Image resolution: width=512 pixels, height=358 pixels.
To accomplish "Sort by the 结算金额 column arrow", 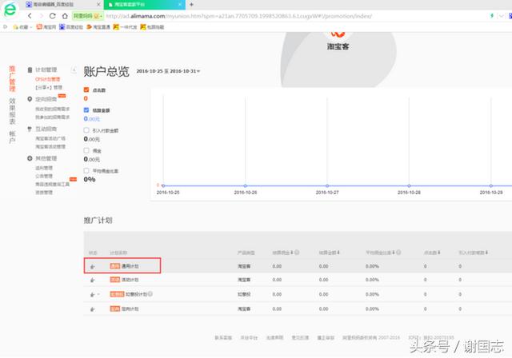I will coord(338,253).
